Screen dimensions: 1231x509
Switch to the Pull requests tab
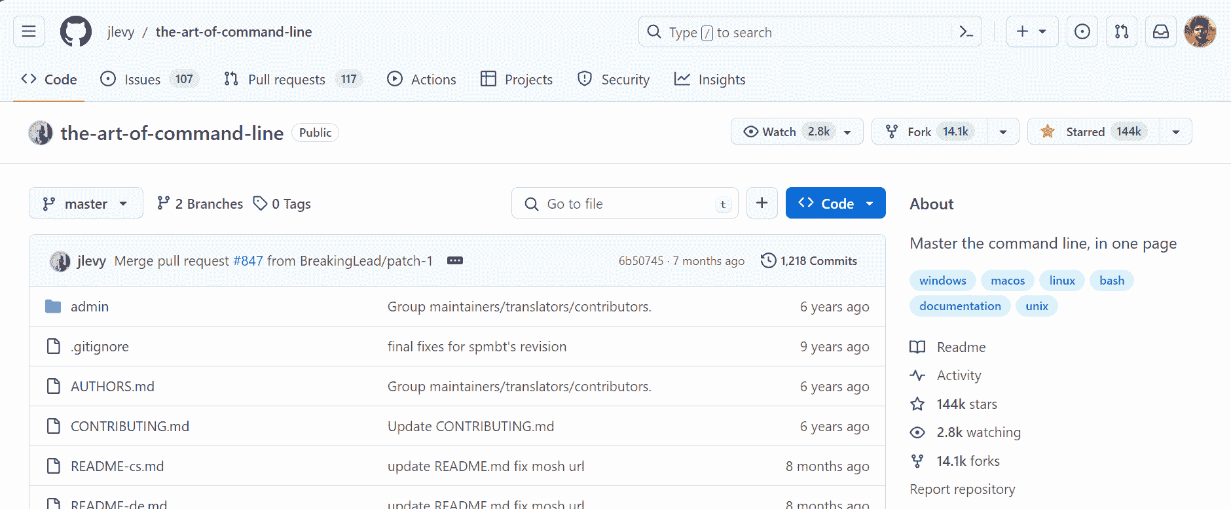(x=293, y=79)
